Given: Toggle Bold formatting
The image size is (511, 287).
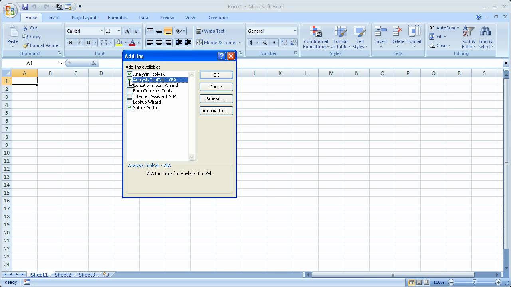Looking at the screenshot, I should click(70, 43).
